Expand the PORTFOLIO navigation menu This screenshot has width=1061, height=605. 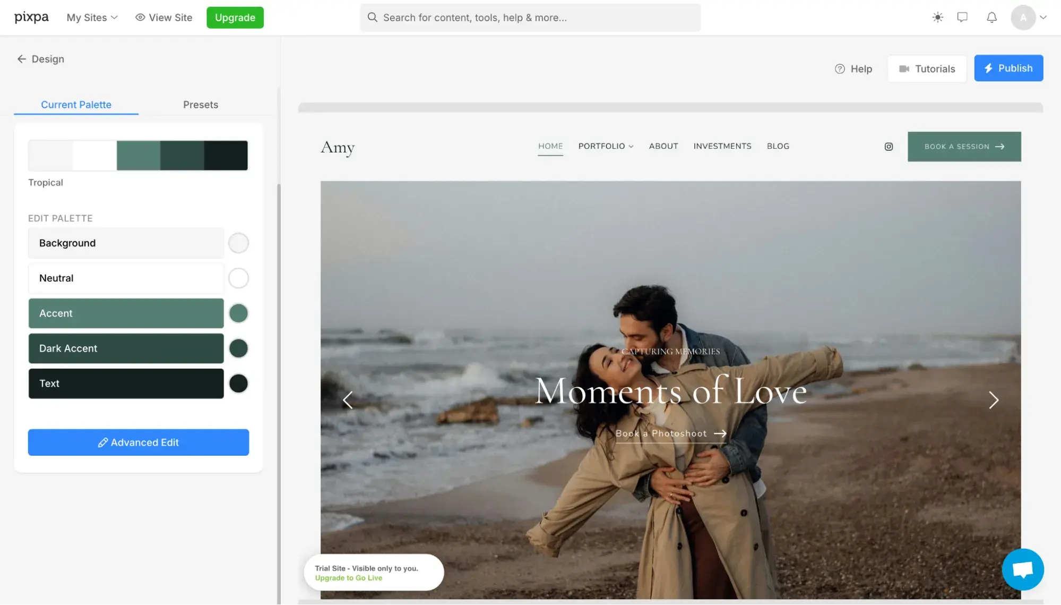click(605, 146)
